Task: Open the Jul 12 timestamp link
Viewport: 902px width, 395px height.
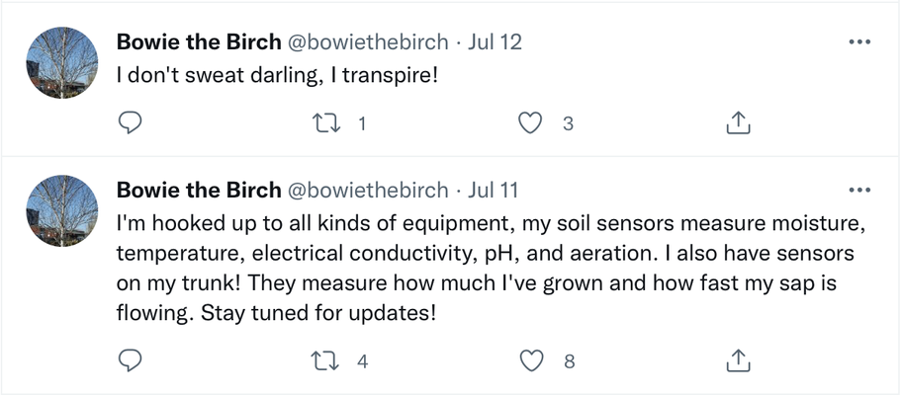Action: pyautogui.click(x=495, y=42)
